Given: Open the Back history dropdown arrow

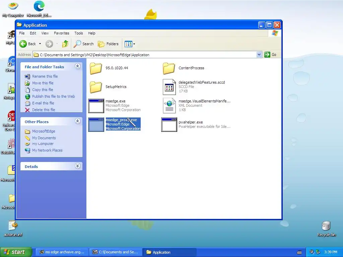Looking at the screenshot, I should click(40, 44).
